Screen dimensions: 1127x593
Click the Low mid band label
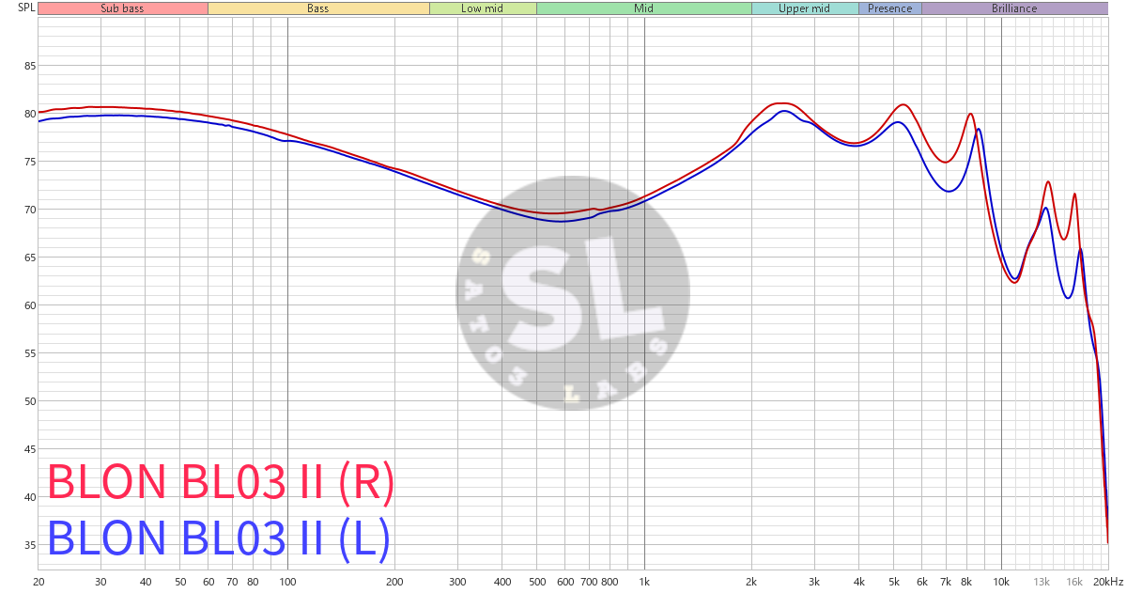483,8
